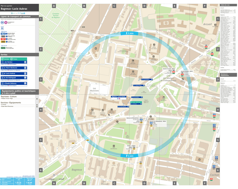This screenshot has height=189, width=238.
Task: Click the Services icon in the green bar
Action: coord(2,59)
